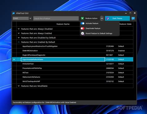Click the Default state of HVSUSSHTest
The image size is (147, 114).
point(121,64)
